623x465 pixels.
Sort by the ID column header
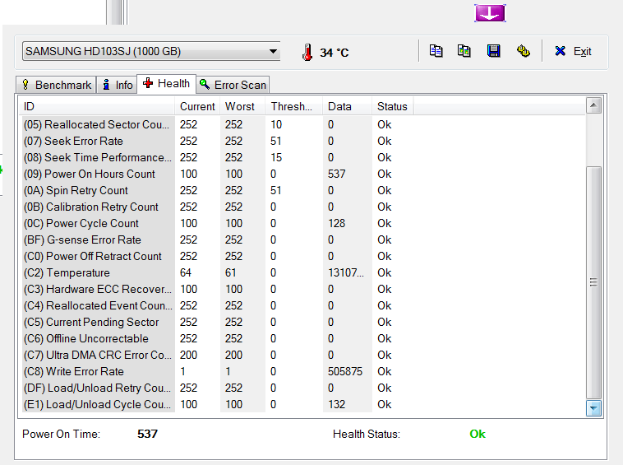tap(97, 107)
